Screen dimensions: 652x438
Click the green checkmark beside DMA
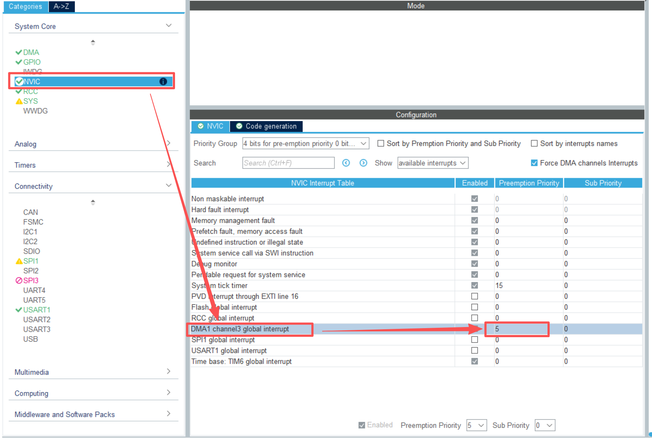point(19,52)
